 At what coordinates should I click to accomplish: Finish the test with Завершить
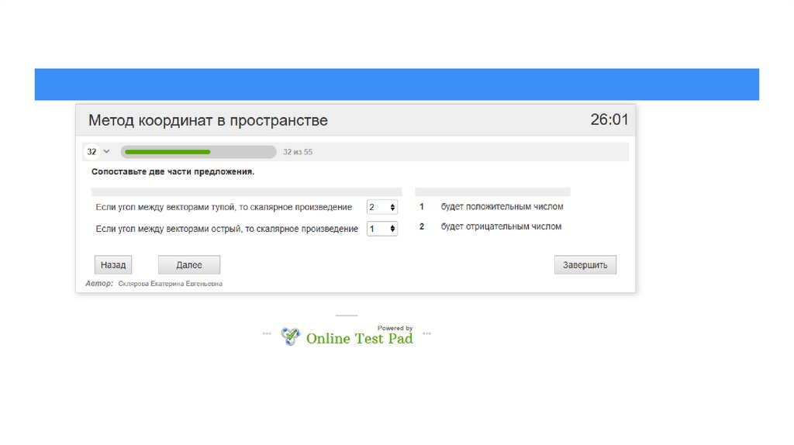[585, 265]
